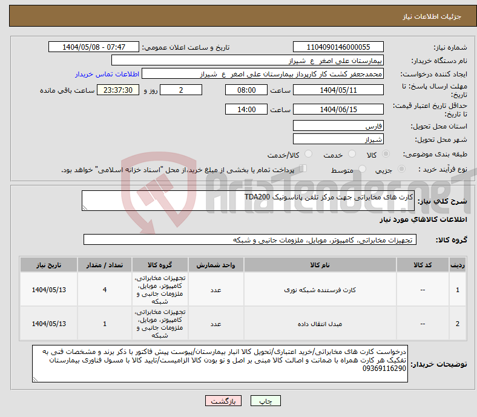The image size is (477, 417).
Task: Click the شماره نیاز field 1104090146000055
Action: tap(338, 47)
